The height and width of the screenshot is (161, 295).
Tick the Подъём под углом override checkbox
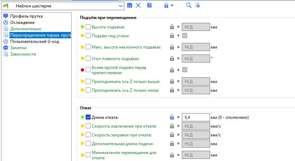88,36
